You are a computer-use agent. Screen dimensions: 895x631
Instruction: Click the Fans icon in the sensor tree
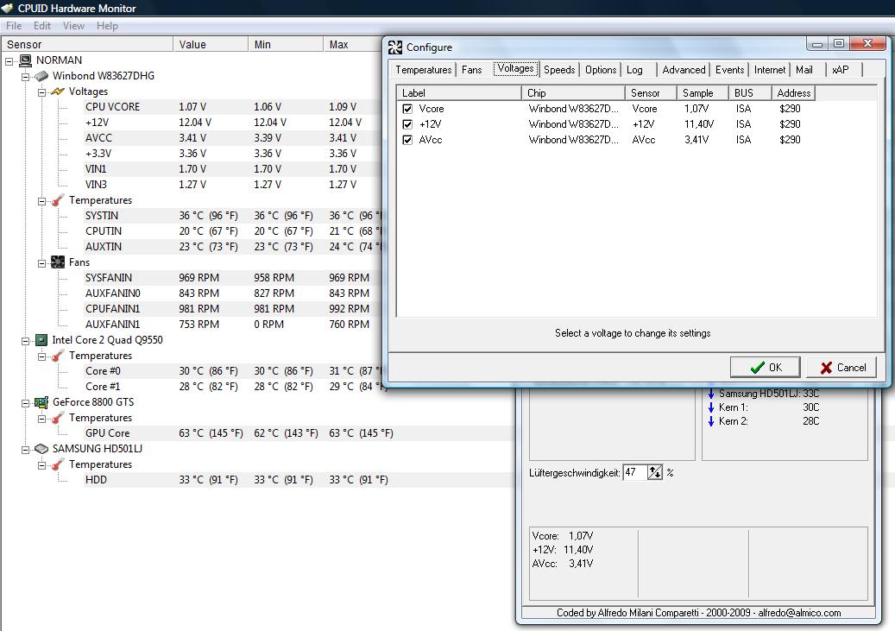coord(58,262)
